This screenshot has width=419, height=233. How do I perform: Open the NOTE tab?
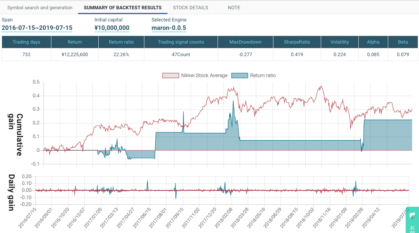234,7
